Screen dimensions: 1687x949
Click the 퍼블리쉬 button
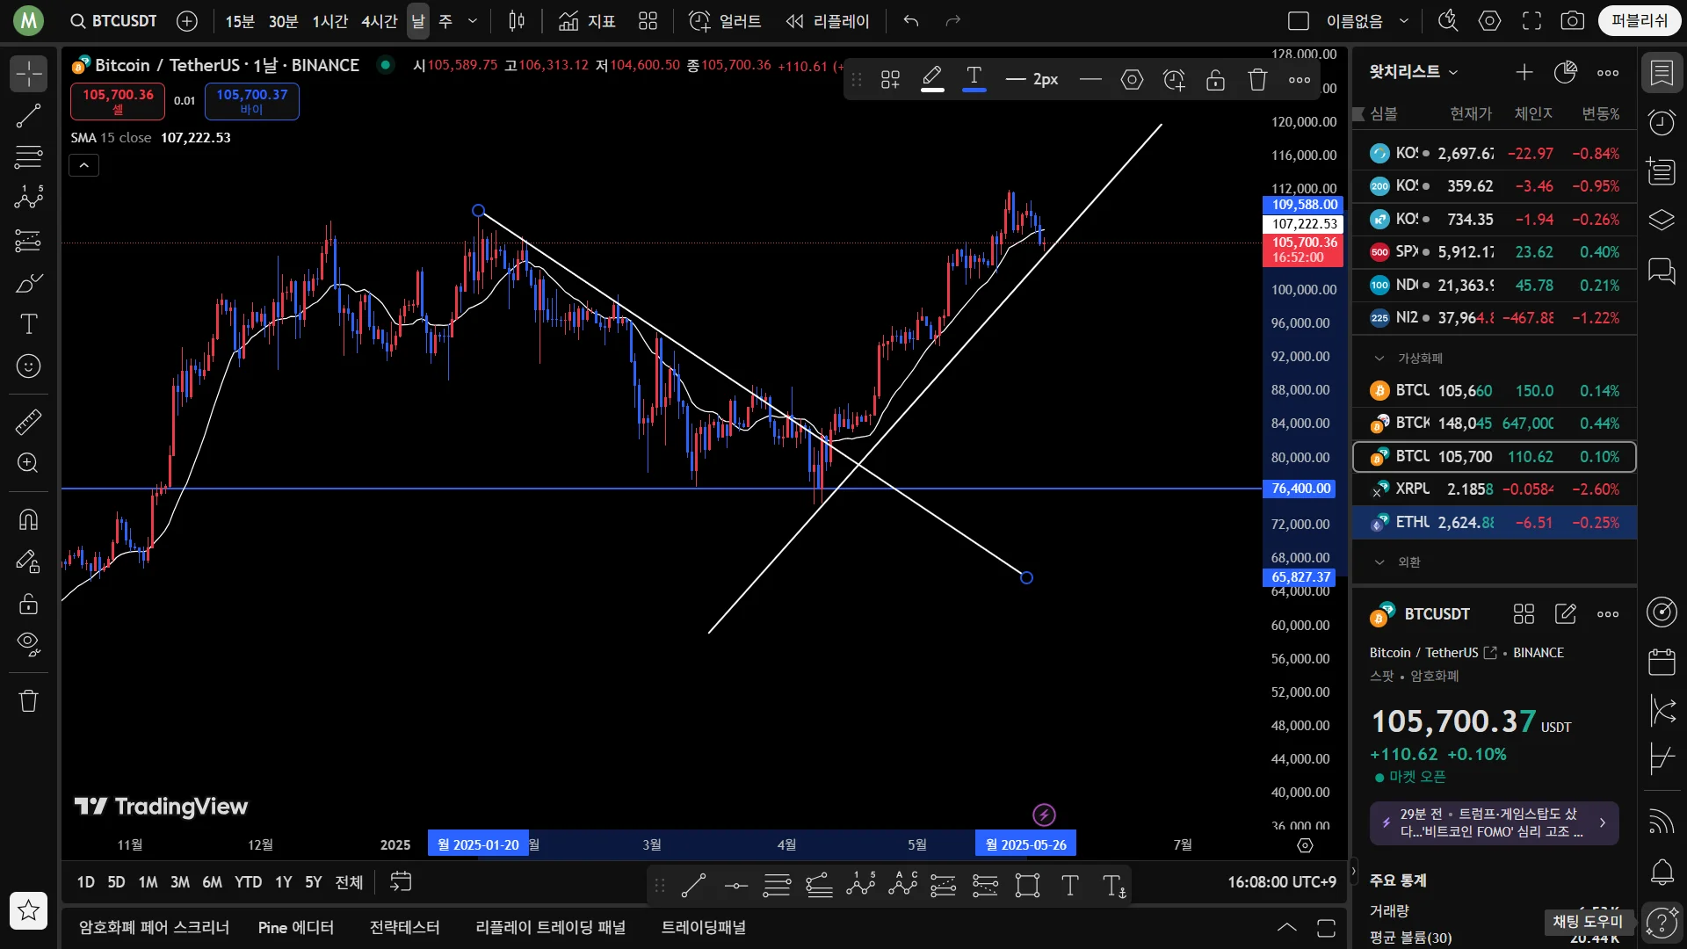(x=1639, y=21)
